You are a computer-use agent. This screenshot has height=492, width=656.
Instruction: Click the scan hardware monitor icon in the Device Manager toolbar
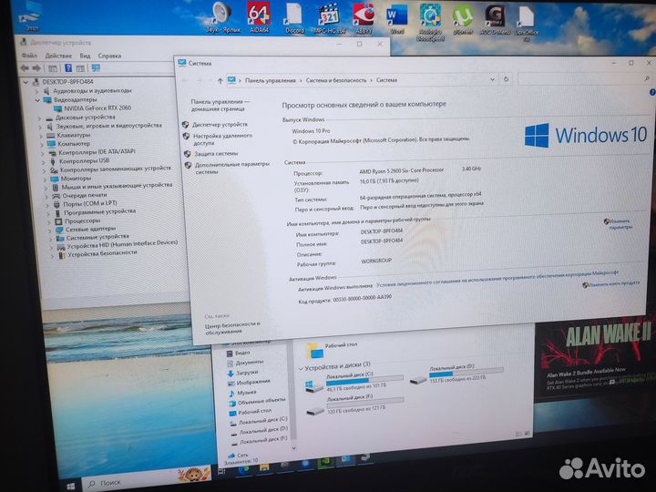[x=96, y=67]
